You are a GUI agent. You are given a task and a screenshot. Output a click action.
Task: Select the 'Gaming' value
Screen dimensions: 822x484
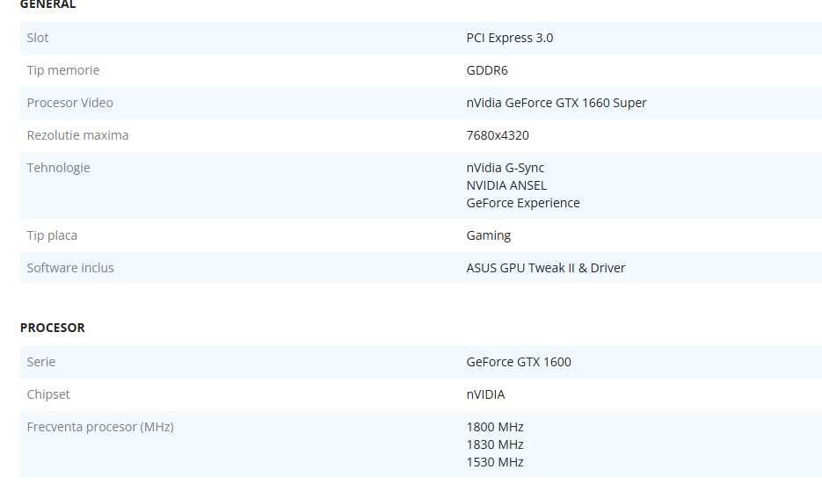(489, 235)
